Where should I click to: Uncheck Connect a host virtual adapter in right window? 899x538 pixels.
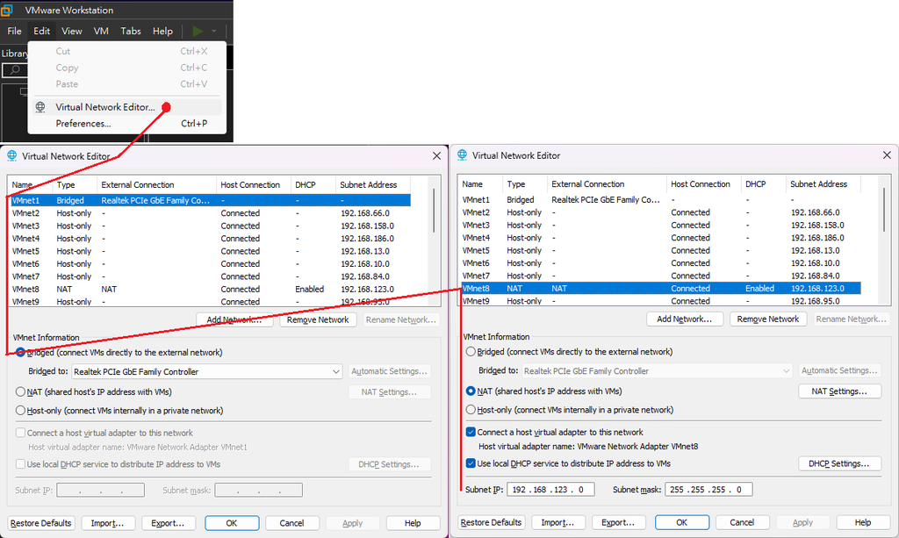(471, 432)
